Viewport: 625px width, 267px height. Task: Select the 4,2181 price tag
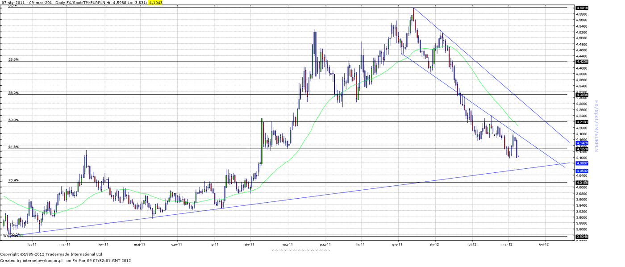(x=582, y=121)
